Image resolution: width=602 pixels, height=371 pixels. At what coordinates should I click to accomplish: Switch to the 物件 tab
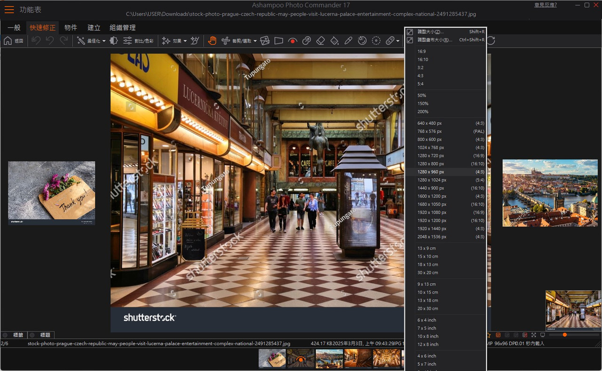coord(71,28)
